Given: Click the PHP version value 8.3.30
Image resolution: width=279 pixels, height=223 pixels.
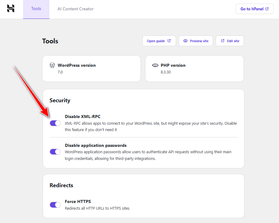Looking at the screenshot, I should coord(166,72).
